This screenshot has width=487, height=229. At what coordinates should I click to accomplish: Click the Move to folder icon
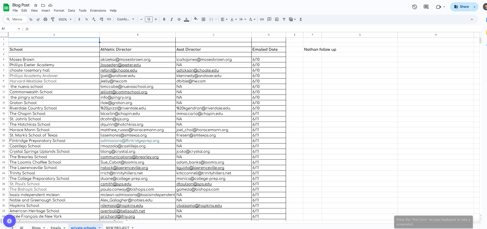tap(43, 5)
